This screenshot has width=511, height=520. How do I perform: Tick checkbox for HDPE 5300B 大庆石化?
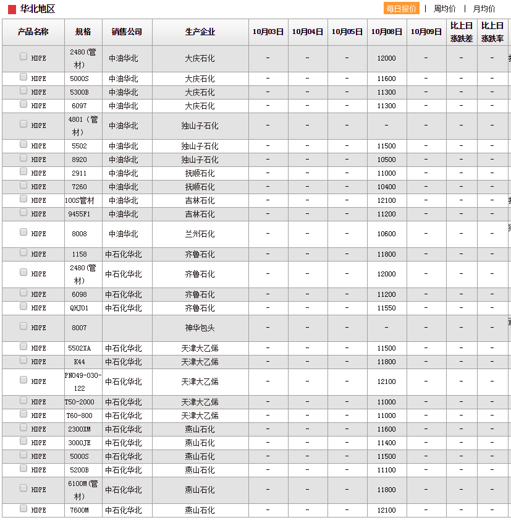pos(23,90)
